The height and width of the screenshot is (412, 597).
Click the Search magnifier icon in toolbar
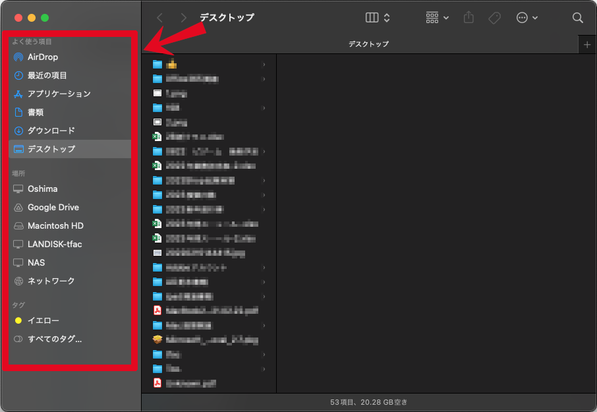pos(577,18)
